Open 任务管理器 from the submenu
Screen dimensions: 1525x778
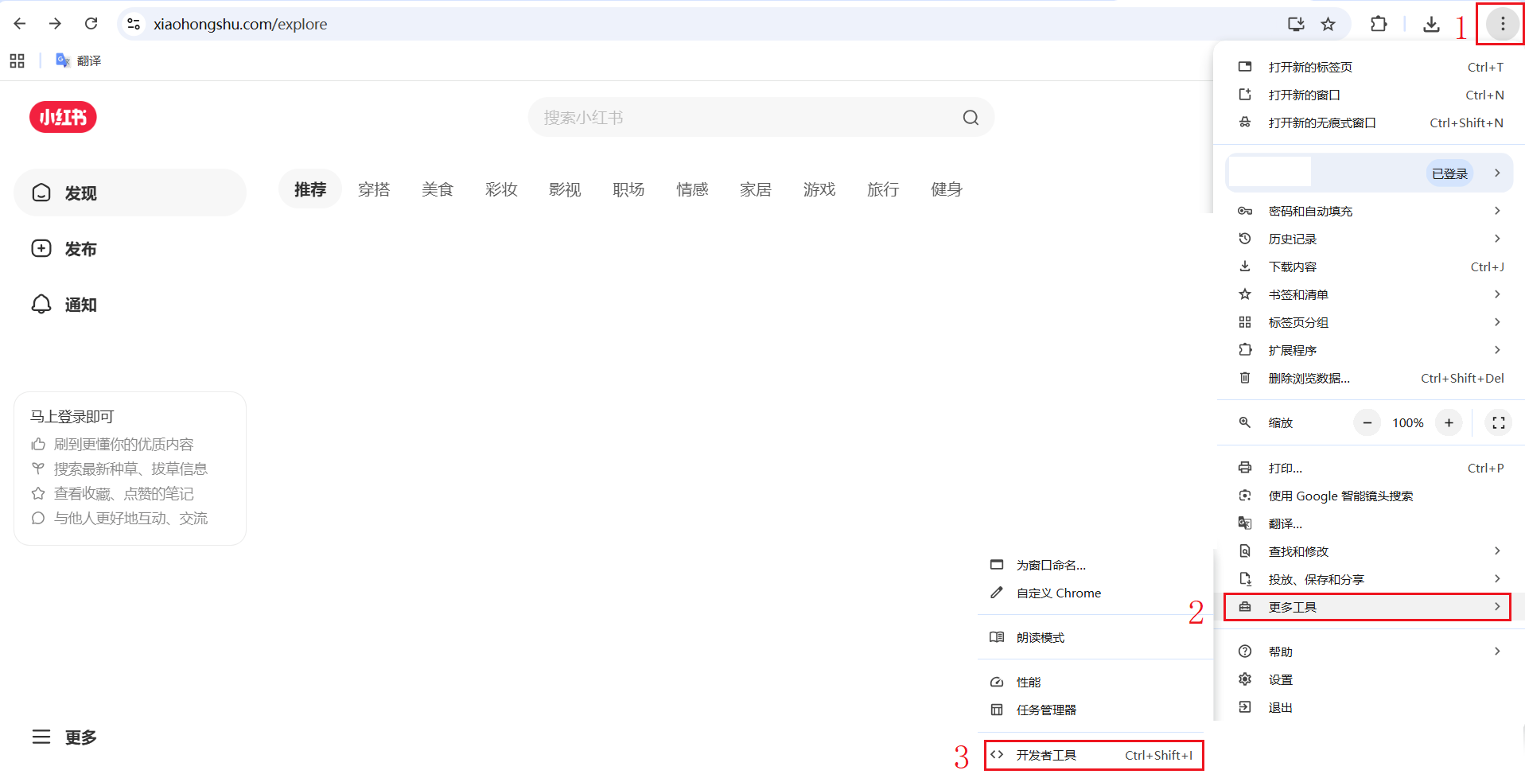(x=1094, y=710)
